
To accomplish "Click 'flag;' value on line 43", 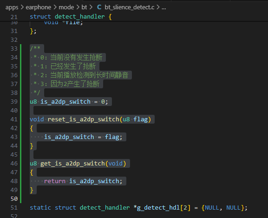I will point(113,137).
